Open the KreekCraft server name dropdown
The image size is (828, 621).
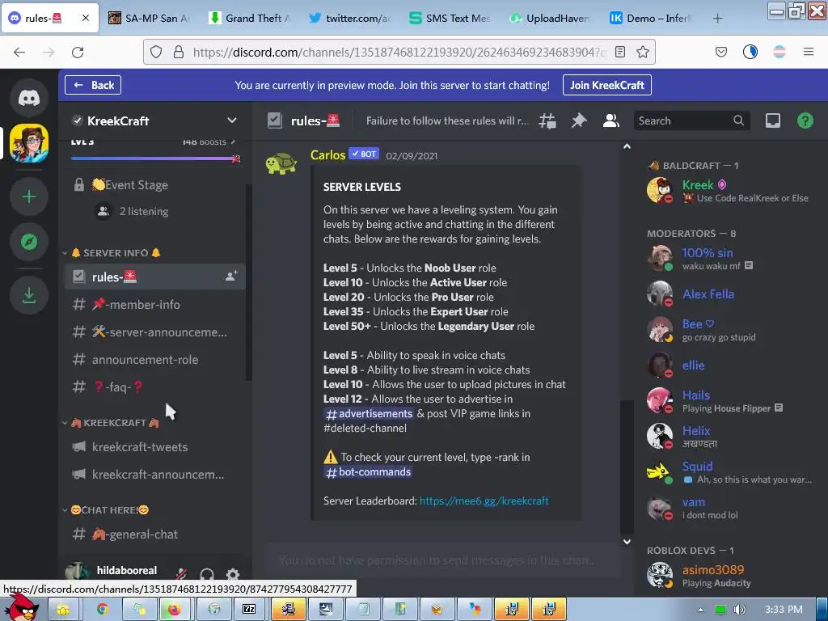click(154, 121)
